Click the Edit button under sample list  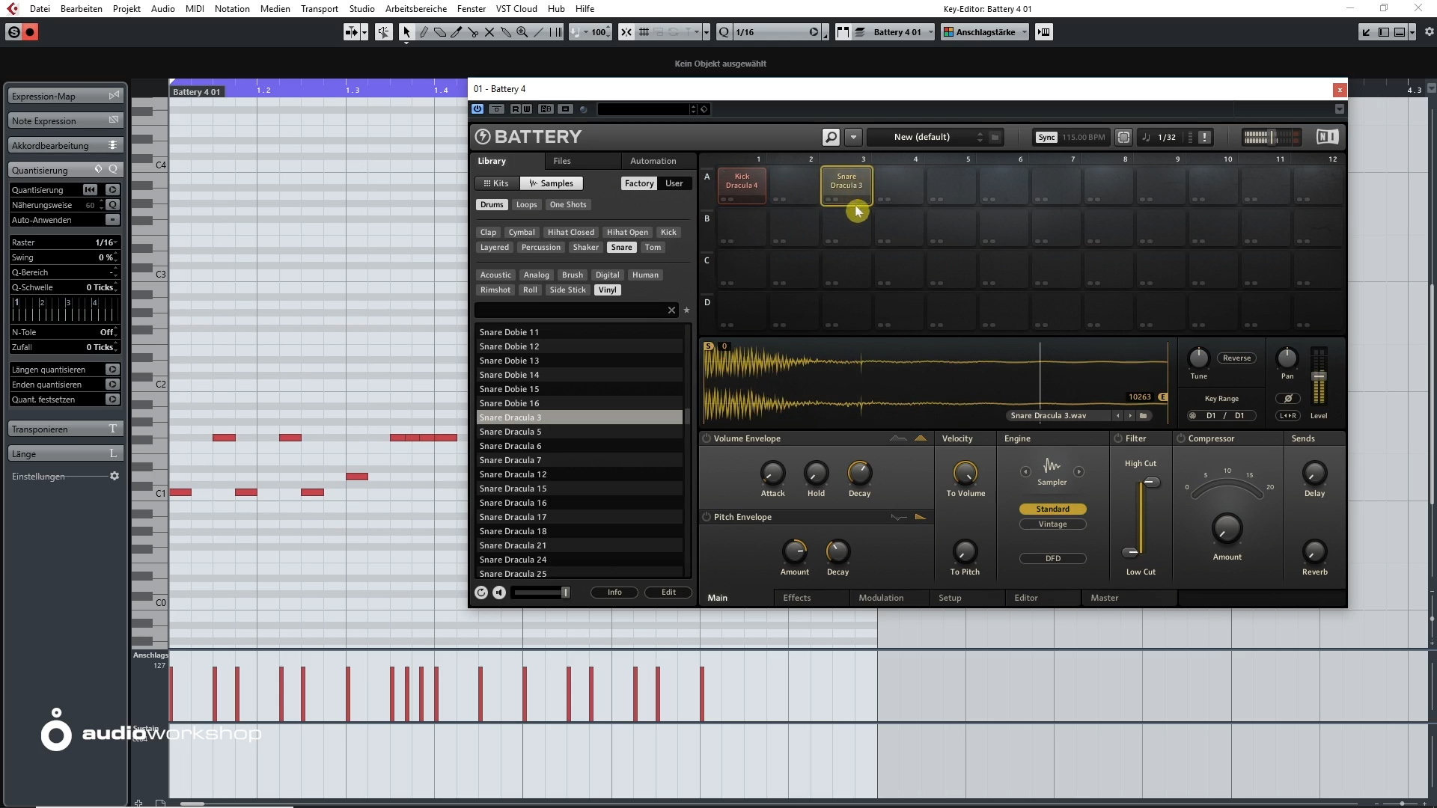point(668,593)
